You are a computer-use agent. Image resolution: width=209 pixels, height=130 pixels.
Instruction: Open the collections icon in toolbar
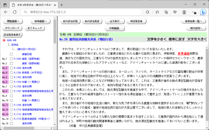pos(166,12)
